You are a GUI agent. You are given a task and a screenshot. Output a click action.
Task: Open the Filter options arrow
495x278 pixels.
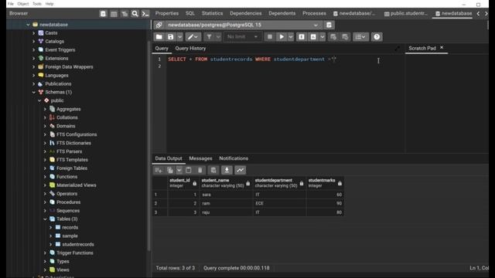tap(218, 37)
